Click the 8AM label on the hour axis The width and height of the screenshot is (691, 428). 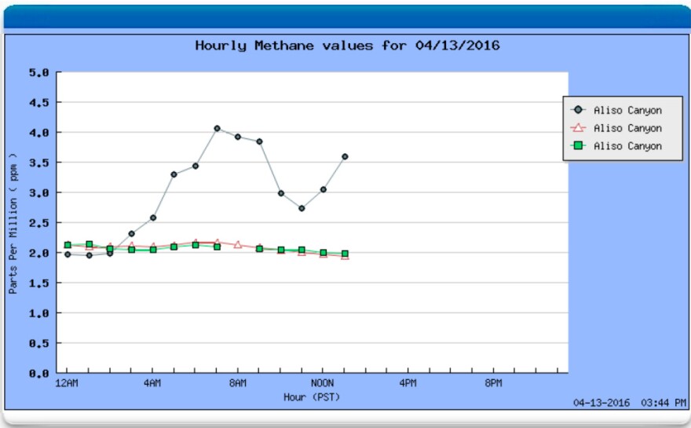(x=238, y=383)
